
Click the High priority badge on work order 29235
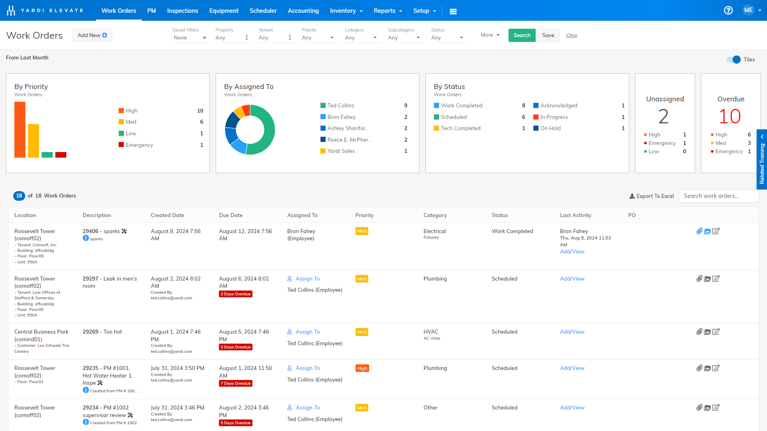(x=362, y=368)
